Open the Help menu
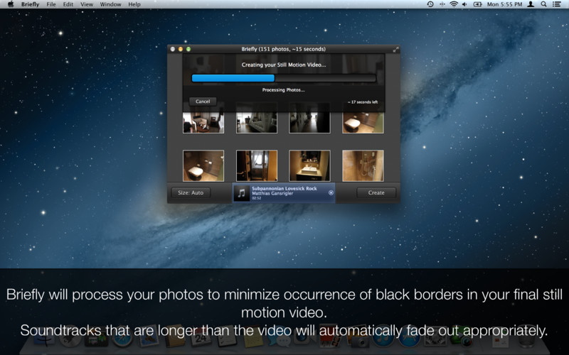Image resolution: width=569 pixels, height=355 pixels. [134, 4]
